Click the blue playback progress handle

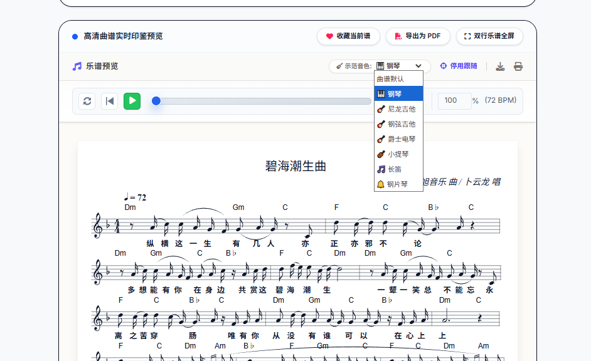point(156,101)
